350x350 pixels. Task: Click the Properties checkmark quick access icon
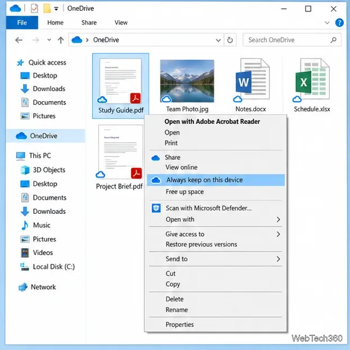[34, 8]
